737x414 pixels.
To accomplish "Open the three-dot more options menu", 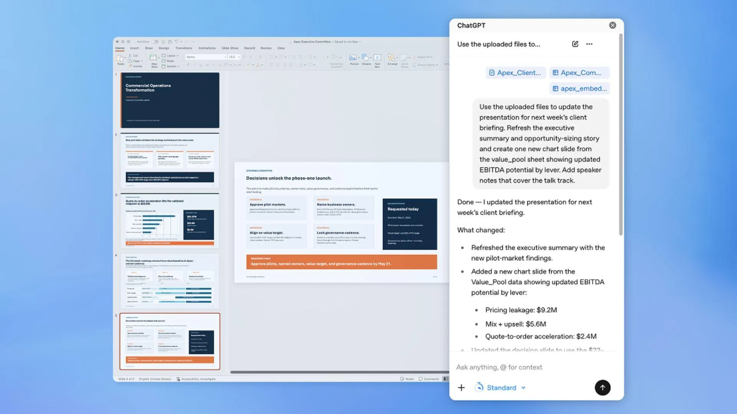I will coord(589,44).
